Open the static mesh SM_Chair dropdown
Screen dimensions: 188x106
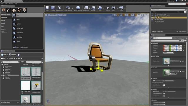click(x=174, y=61)
